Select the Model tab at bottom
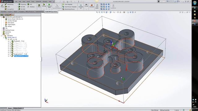 [x=10, y=108]
